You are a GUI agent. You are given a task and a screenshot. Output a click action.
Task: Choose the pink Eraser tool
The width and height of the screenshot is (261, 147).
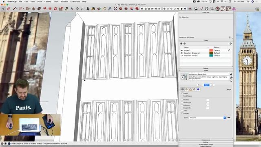pos(9,9)
